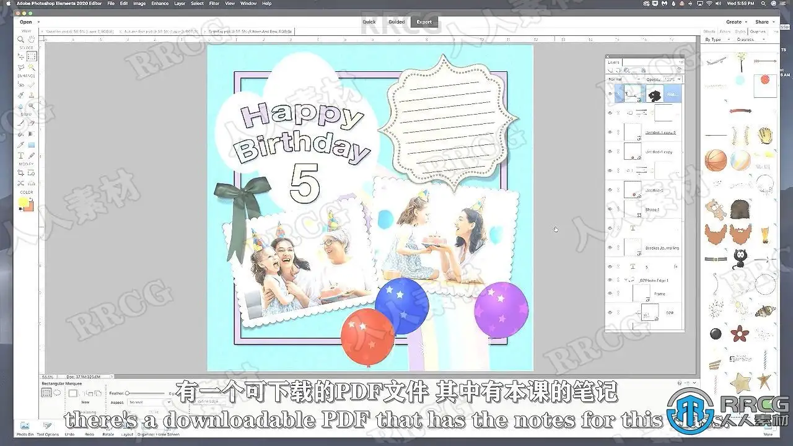This screenshot has width=793, height=446.
Task: Open the Open button at top left
Action: click(26, 22)
